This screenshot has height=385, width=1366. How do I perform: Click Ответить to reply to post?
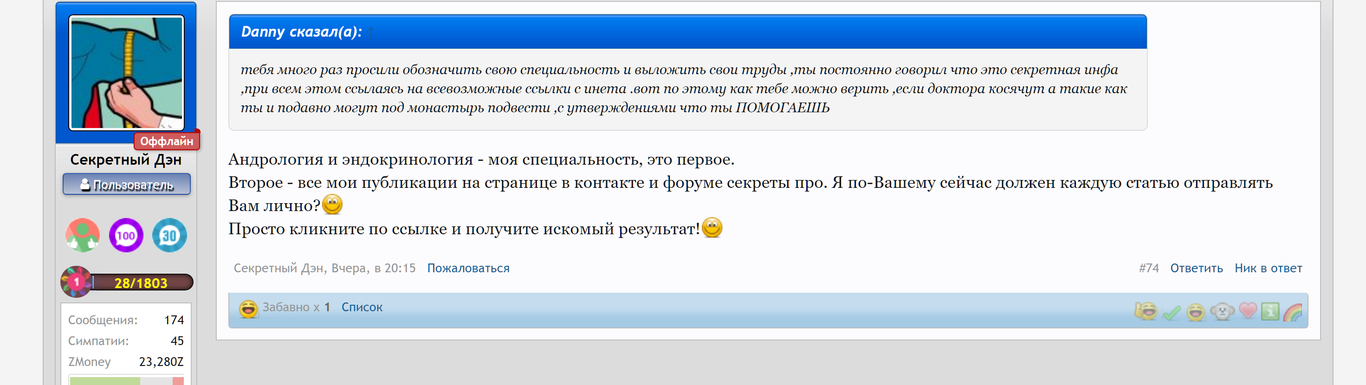(1196, 268)
